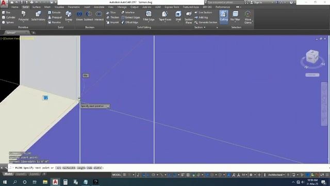Toggle Live Section on or off

pyautogui.click(x=203, y=12)
